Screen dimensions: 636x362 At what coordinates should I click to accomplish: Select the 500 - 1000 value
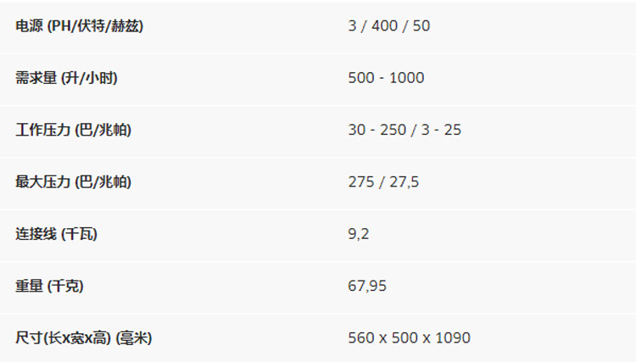point(386,78)
